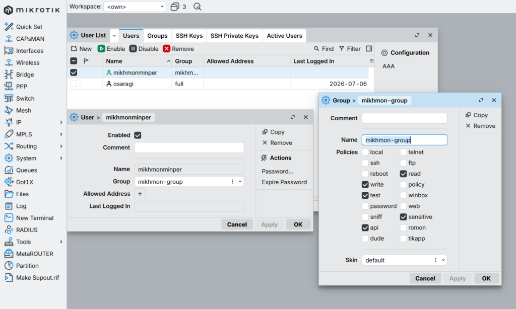
Task: Click the open windows counter icon
Action: point(175,7)
